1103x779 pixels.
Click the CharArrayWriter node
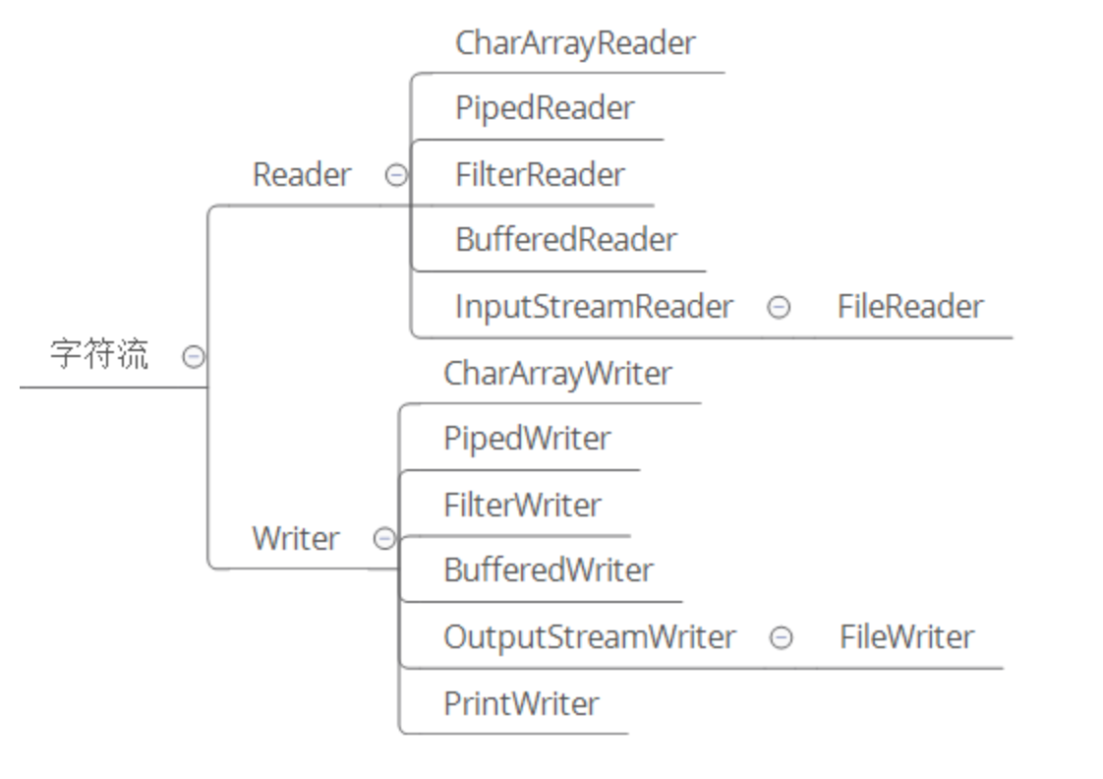[x=557, y=374]
